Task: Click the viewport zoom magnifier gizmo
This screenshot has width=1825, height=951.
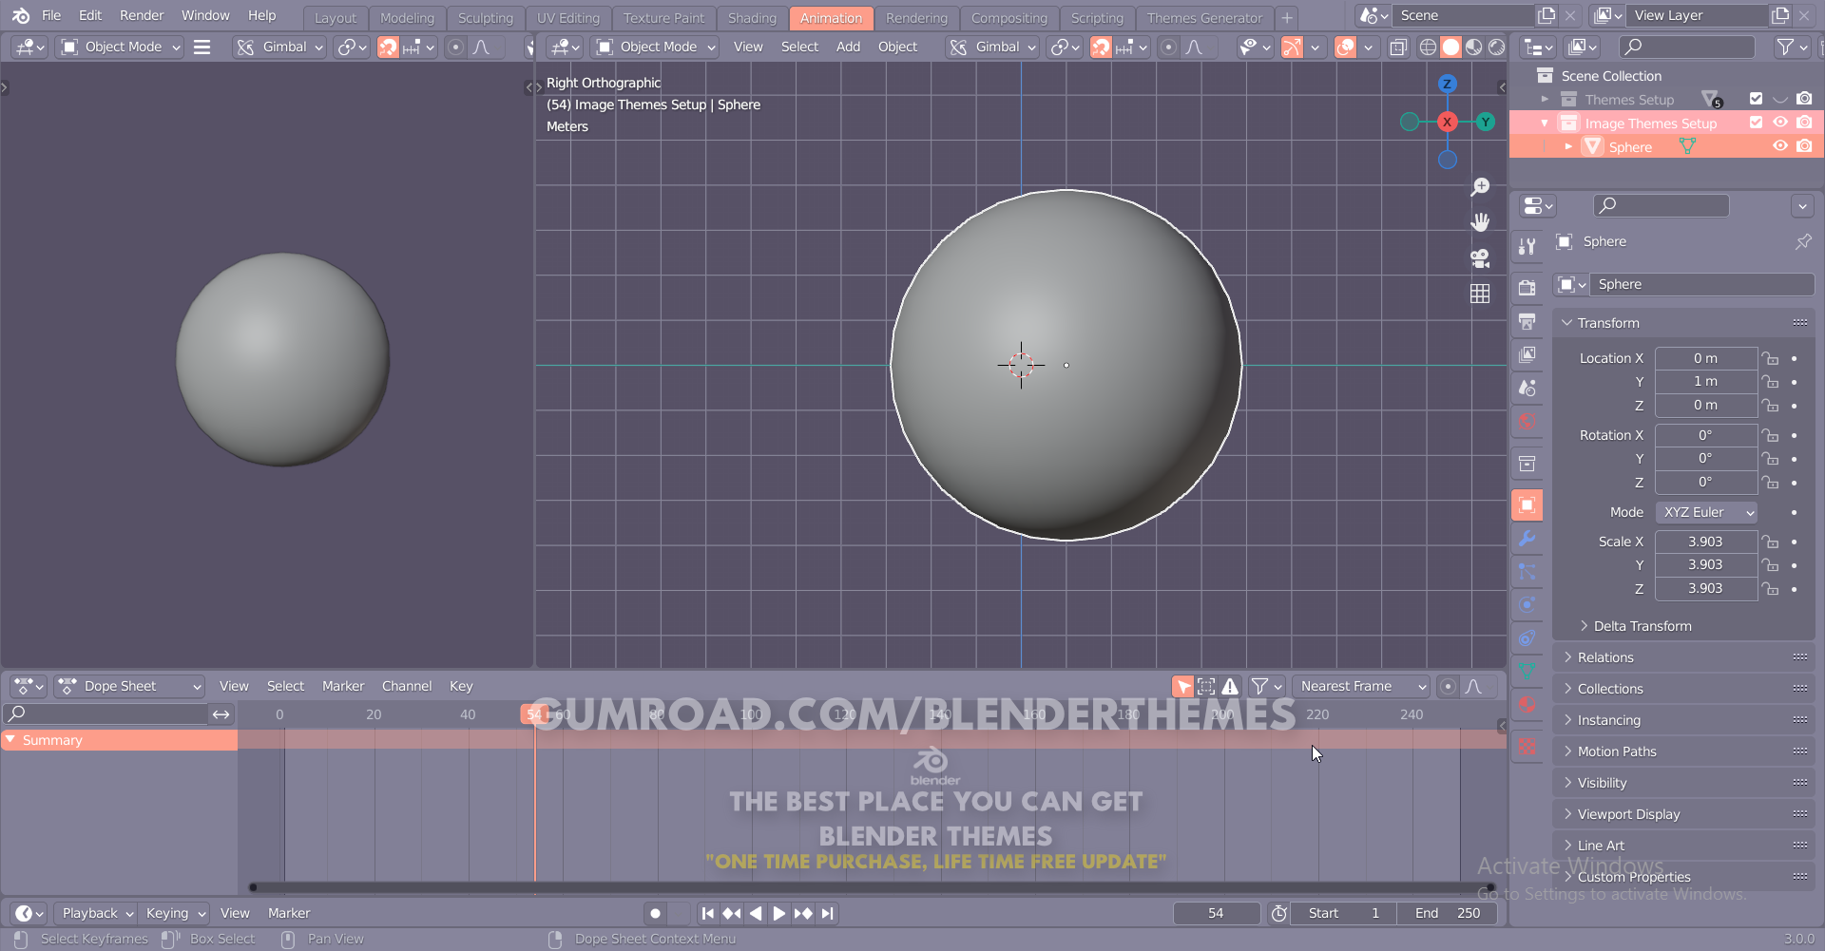Action: pyautogui.click(x=1480, y=187)
